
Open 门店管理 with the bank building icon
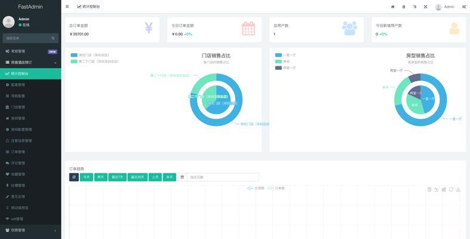[30, 107]
